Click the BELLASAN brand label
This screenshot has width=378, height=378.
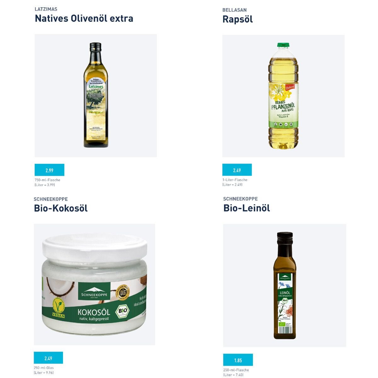pos(234,10)
